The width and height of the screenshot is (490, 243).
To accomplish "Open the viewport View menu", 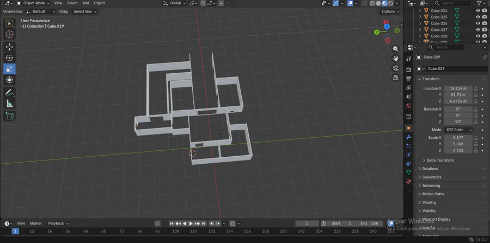I will tap(58, 3).
